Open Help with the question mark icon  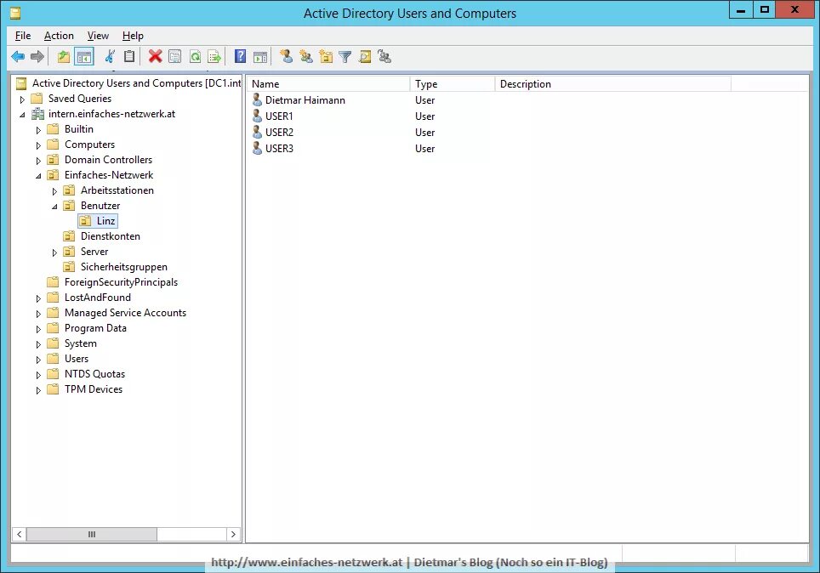pyautogui.click(x=240, y=56)
